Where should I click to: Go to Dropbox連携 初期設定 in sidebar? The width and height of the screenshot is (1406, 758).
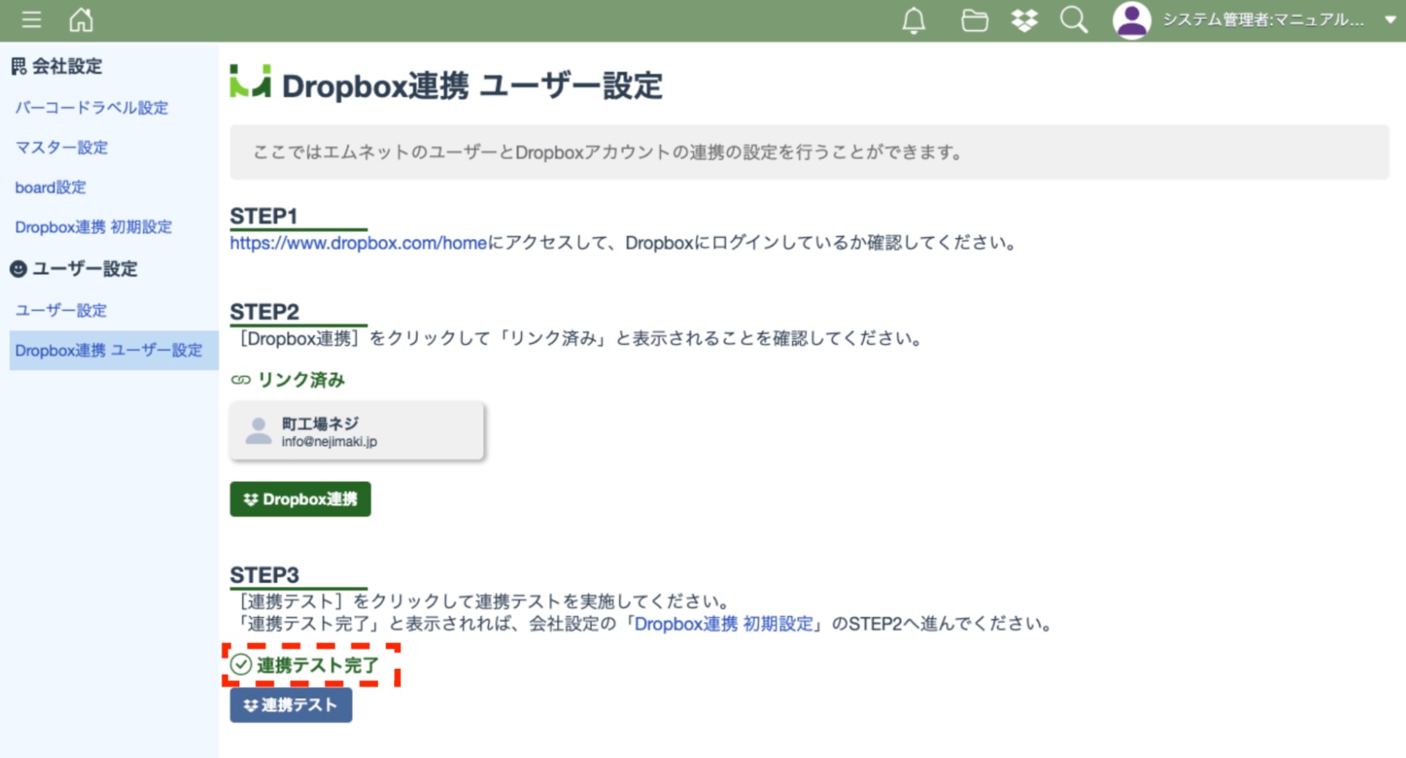(x=93, y=227)
